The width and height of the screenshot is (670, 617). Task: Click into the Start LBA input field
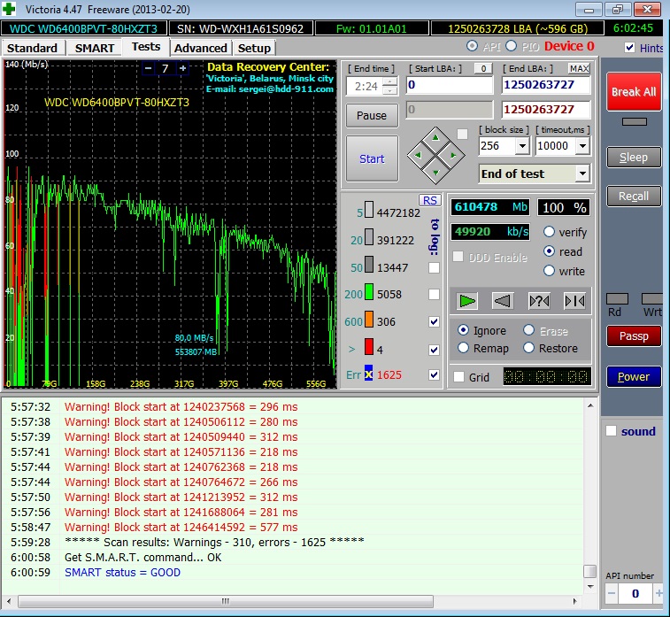[x=449, y=86]
